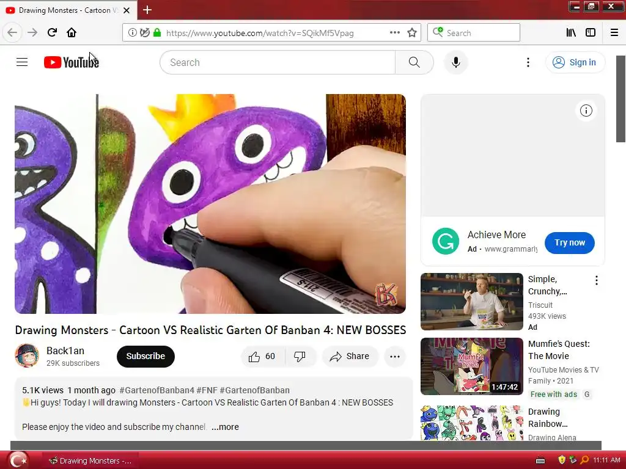Open Simple, Crunchy video title
The height and width of the screenshot is (469, 626).
[547, 285]
